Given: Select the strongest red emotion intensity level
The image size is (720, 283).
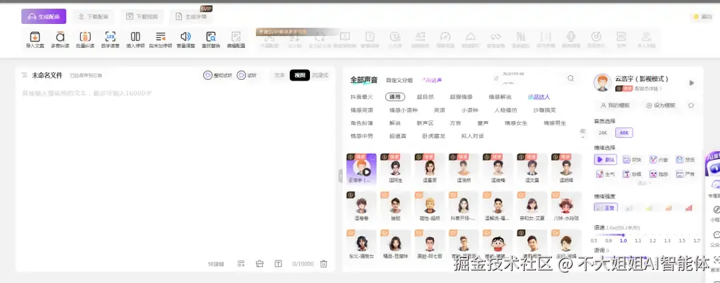Looking at the screenshot, I should [689, 208].
